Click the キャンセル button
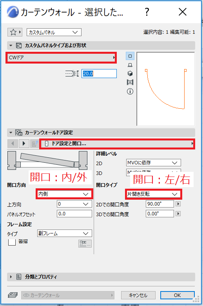Viewport: 203px width, 306px height. (138, 295)
